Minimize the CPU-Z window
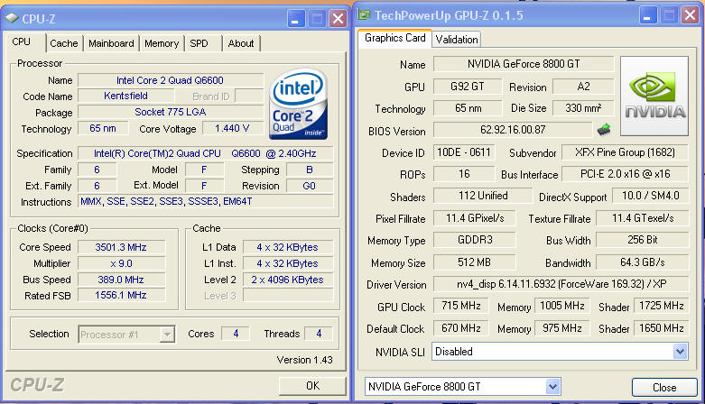The width and height of the screenshot is (705, 404). 296,19
